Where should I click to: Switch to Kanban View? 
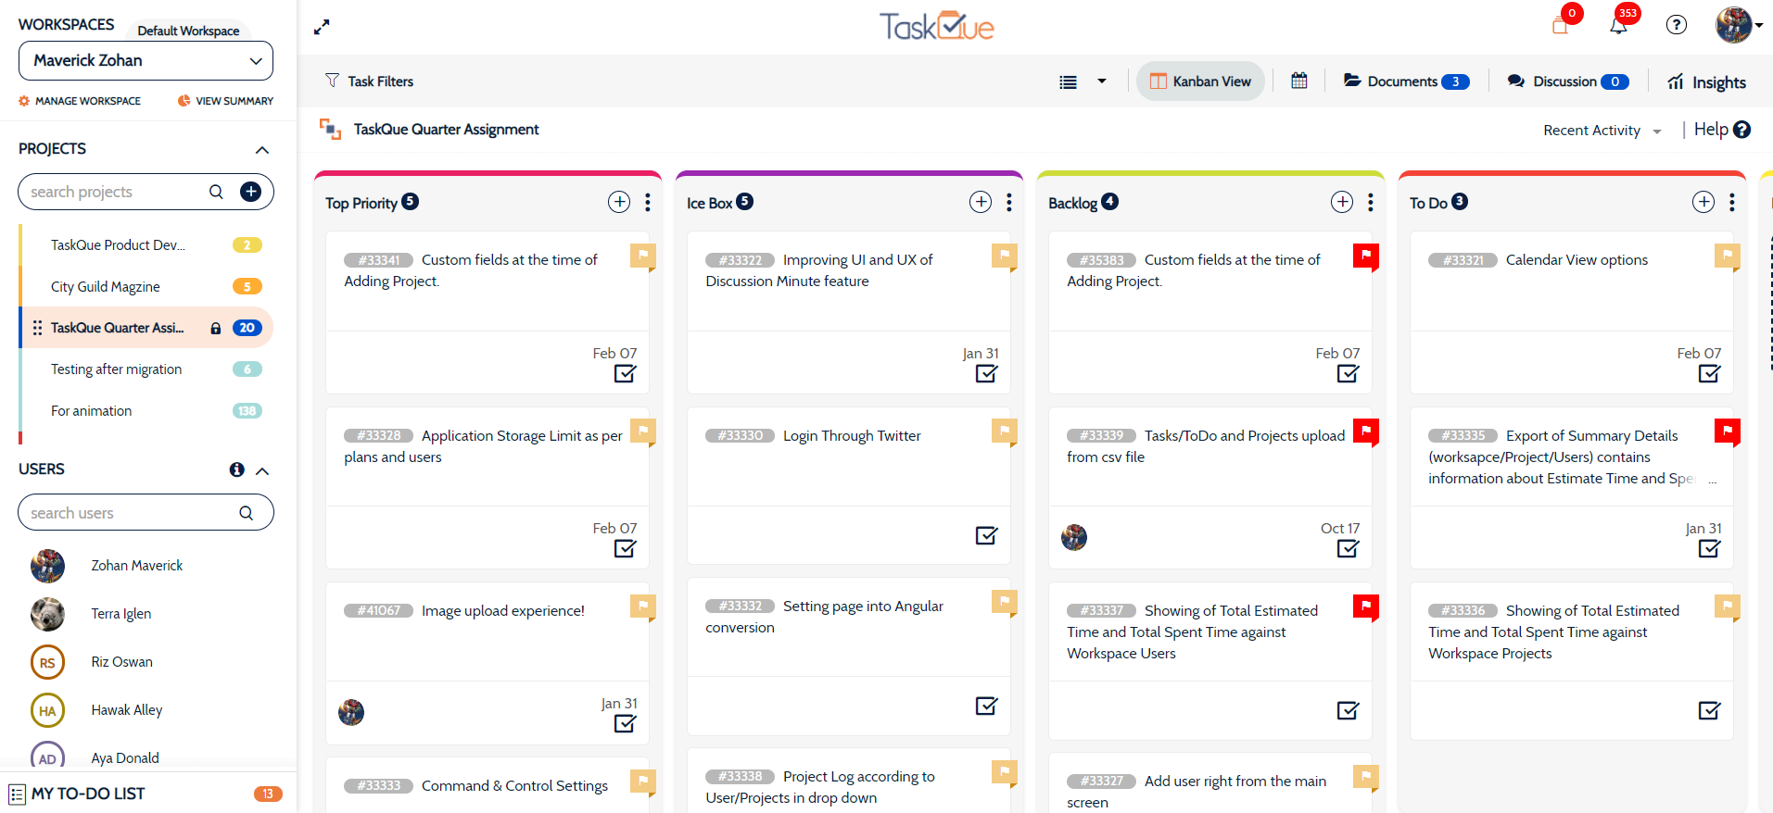(x=1200, y=81)
